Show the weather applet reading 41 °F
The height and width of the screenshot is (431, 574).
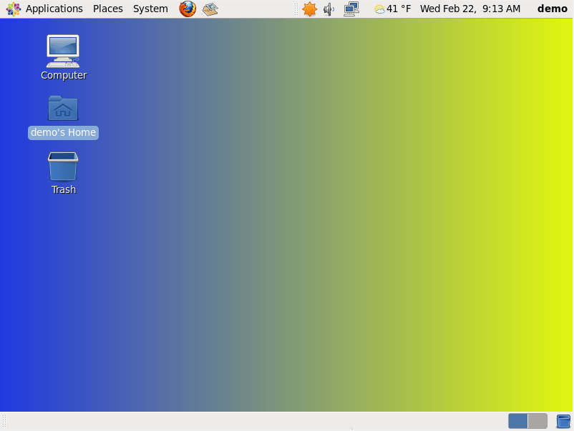tap(392, 9)
